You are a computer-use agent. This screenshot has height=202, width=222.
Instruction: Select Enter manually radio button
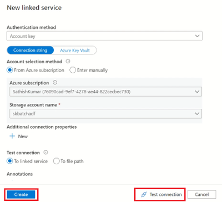73,70
